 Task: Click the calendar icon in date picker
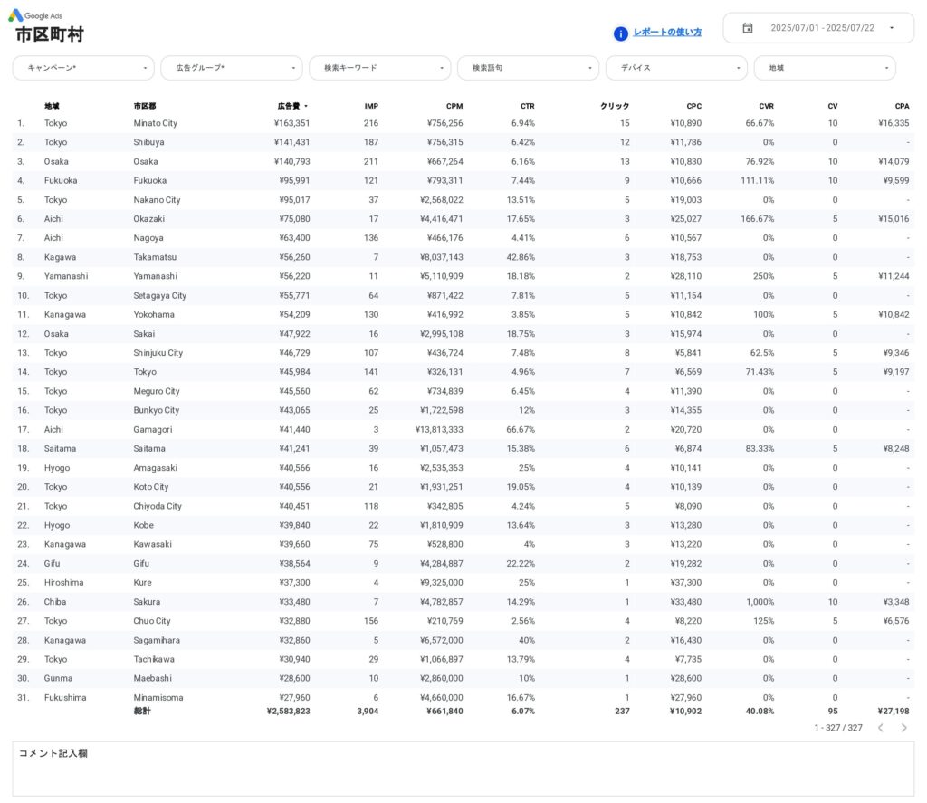[x=748, y=28]
